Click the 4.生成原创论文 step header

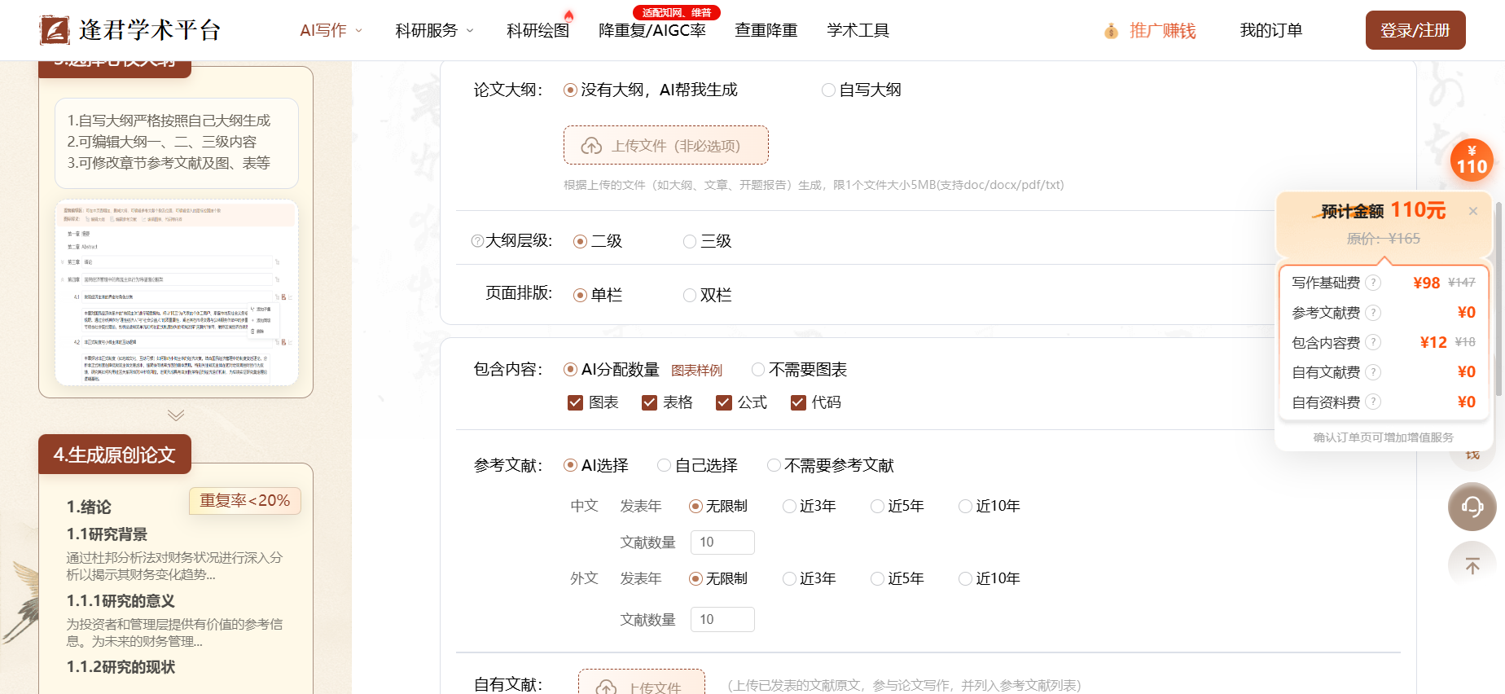point(115,455)
